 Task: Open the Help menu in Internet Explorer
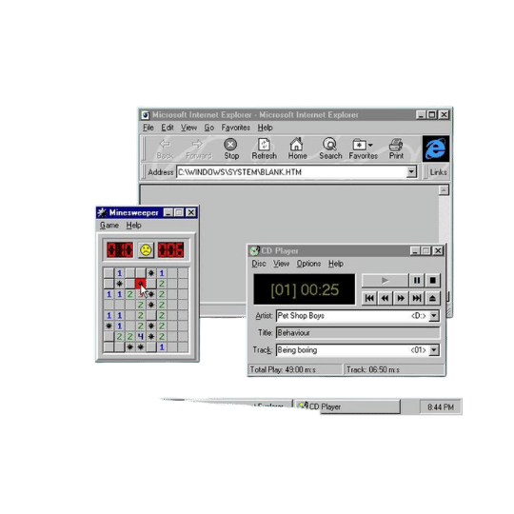pos(265,128)
